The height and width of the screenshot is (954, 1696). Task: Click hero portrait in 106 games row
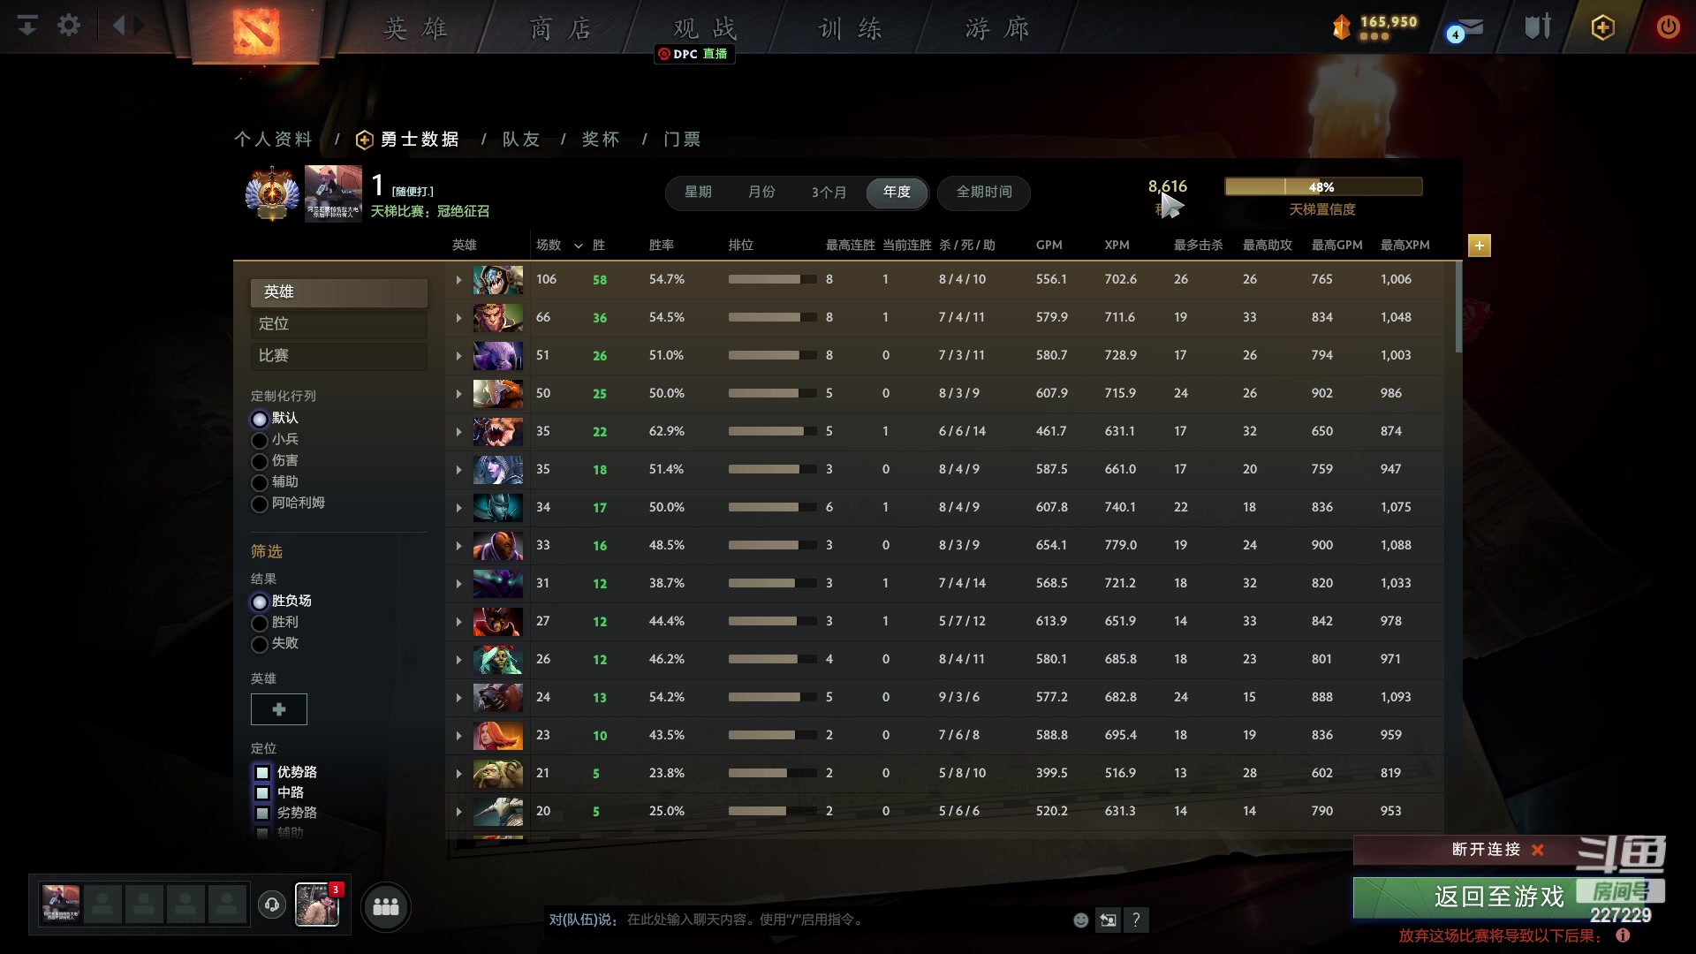(x=498, y=280)
